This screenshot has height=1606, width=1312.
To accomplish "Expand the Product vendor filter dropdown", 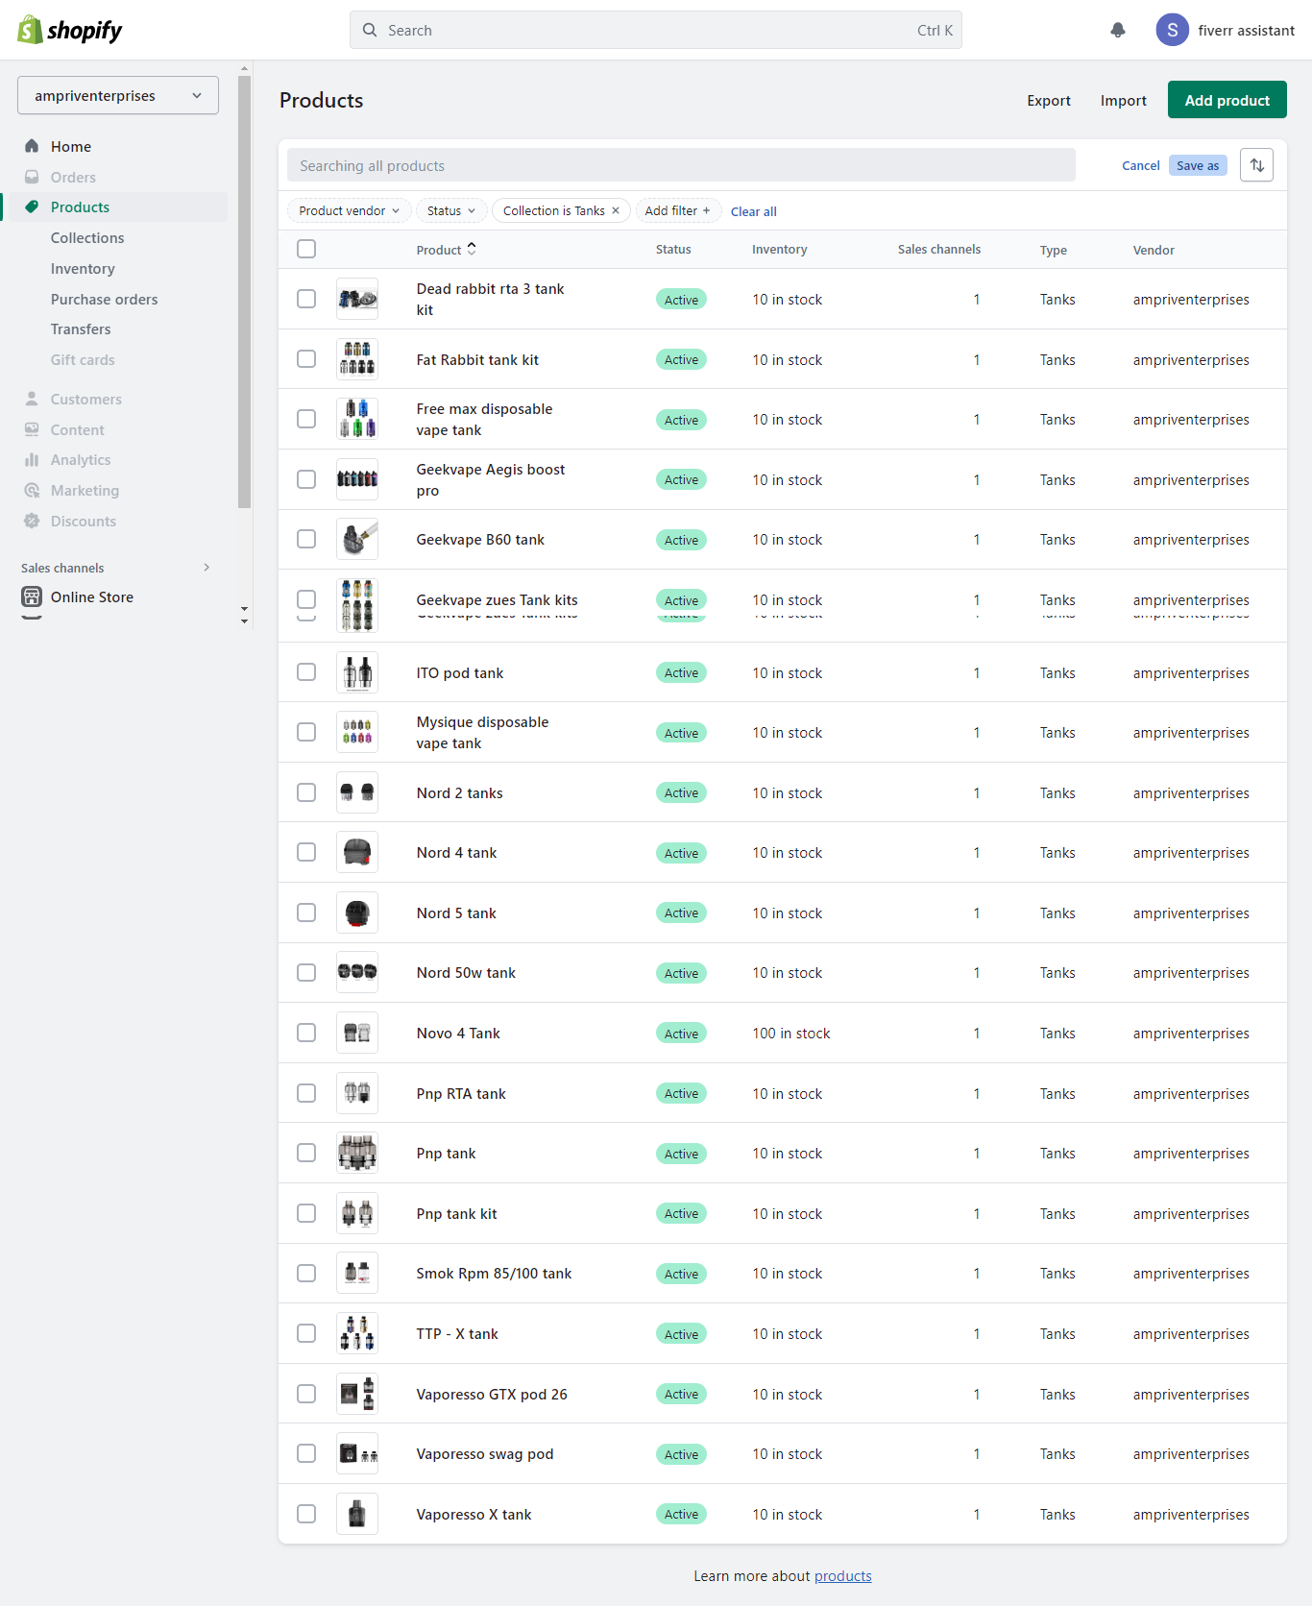I will coord(349,210).
